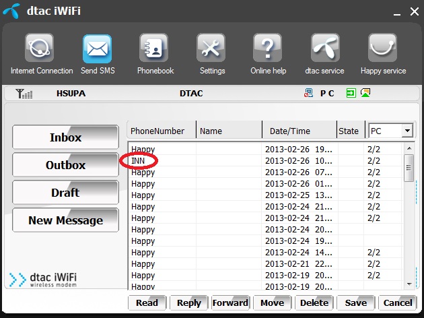The image size is (424, 318).
Task: Click the Online help question icon
Action: pyautogui.click(x=268, y=49)
